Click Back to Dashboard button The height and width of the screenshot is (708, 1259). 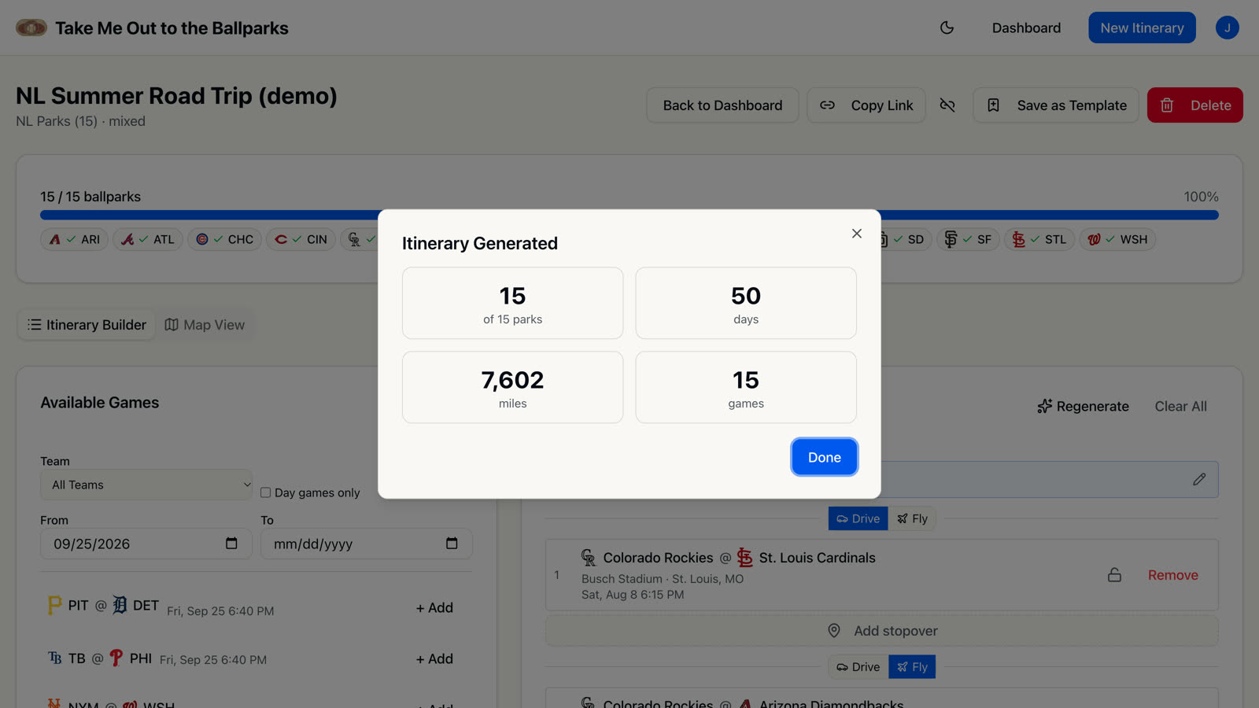(722, 105)
